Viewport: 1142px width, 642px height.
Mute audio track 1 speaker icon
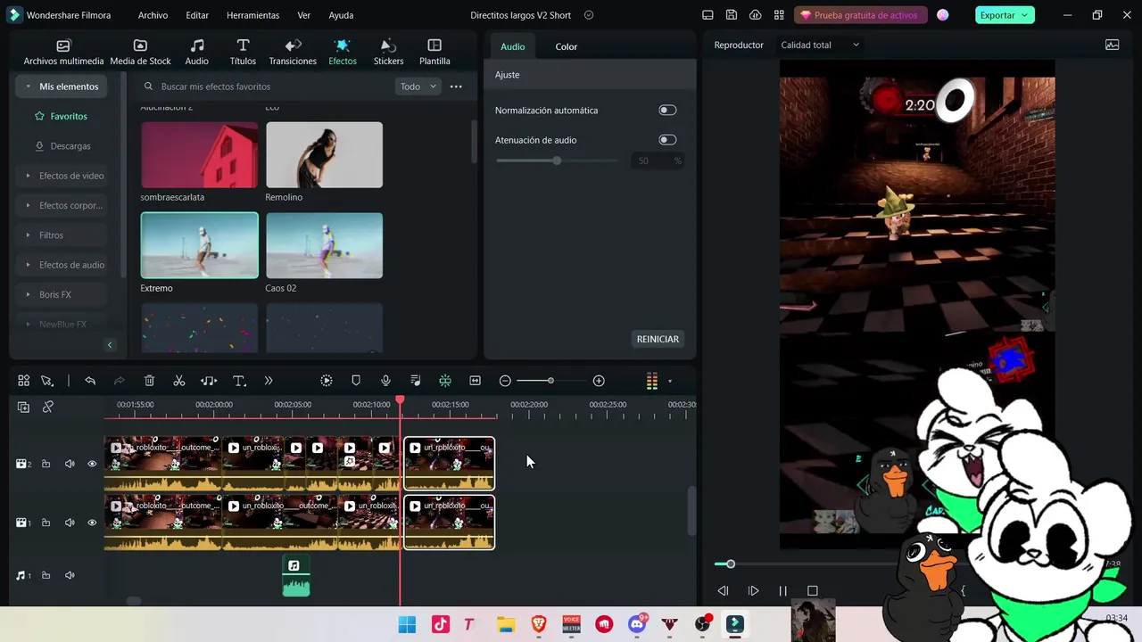pyautogui.click(x=70, y=575)
